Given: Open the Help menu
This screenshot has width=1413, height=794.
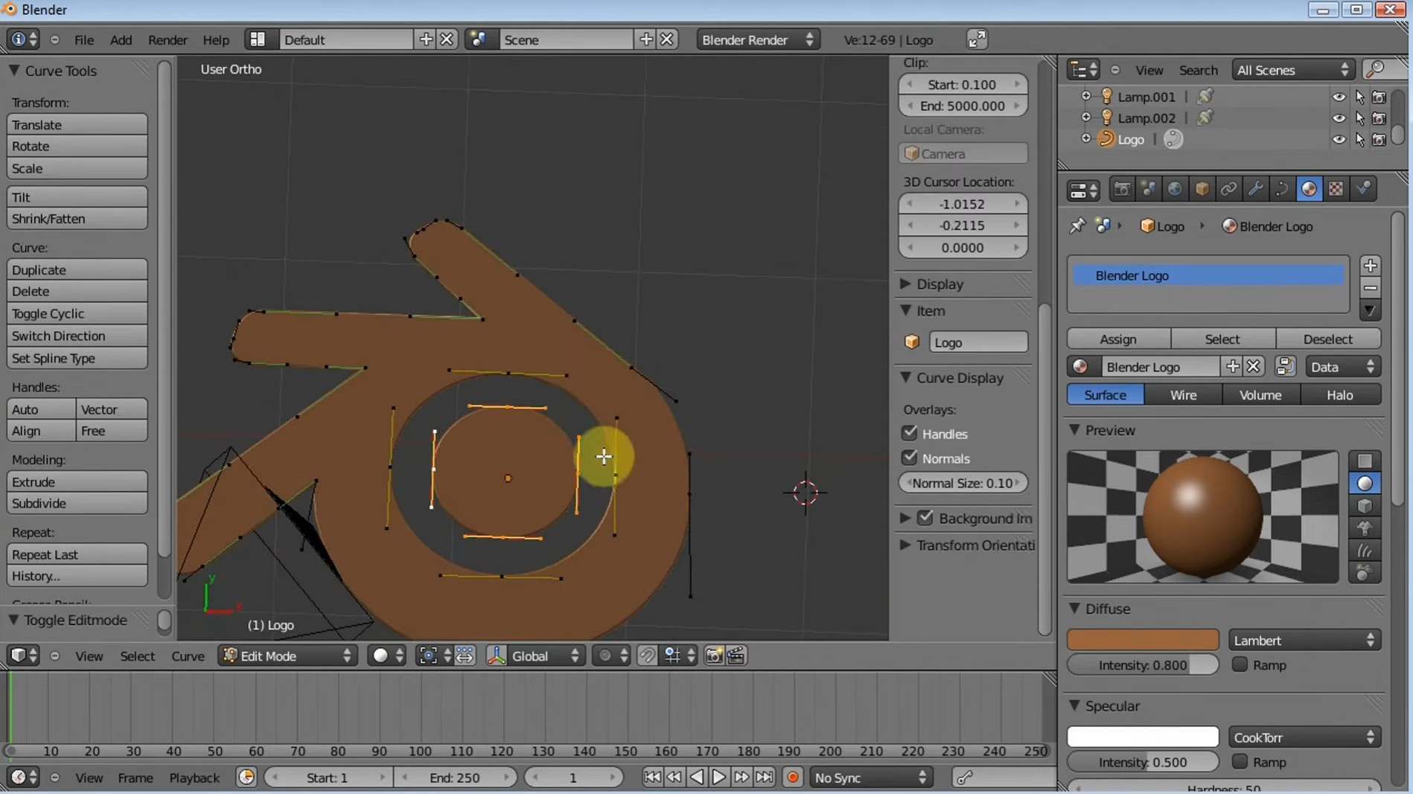Looking at the screenshot, I should [x=216, y=39].
